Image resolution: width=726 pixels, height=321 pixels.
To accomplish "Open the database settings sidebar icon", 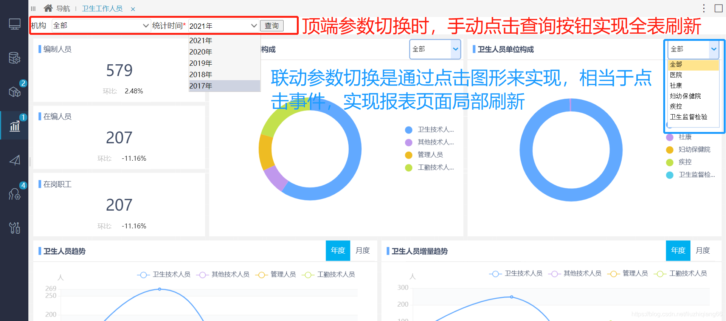I will tap(14, 58).
